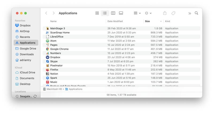Select the Google Chrome app icon
This screenshot has height=113, width=214.
pos(48,49)
